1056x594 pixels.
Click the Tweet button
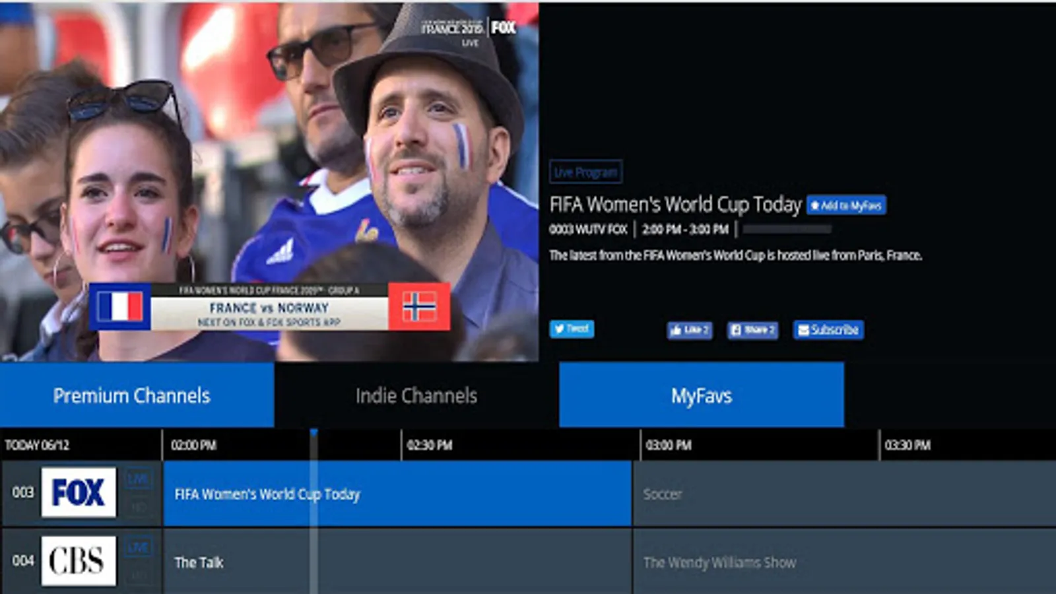(572, 329)
